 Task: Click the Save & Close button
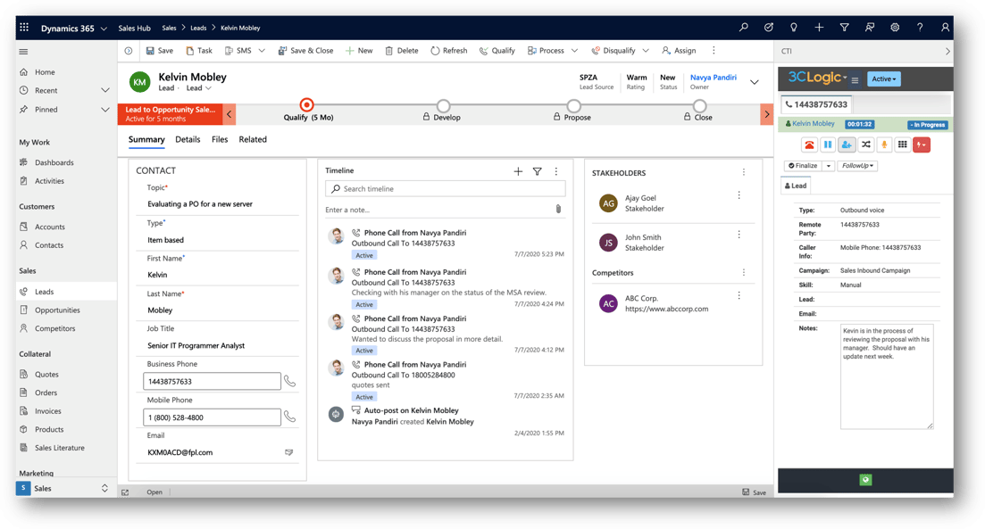click(305, 51)
